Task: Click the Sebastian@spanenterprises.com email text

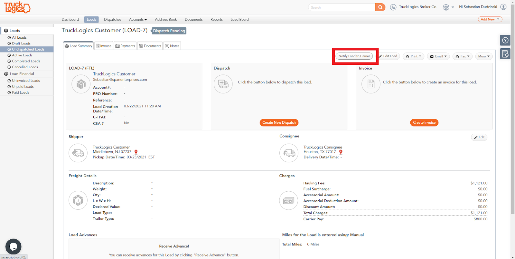Action: click(x=120, y=80)
